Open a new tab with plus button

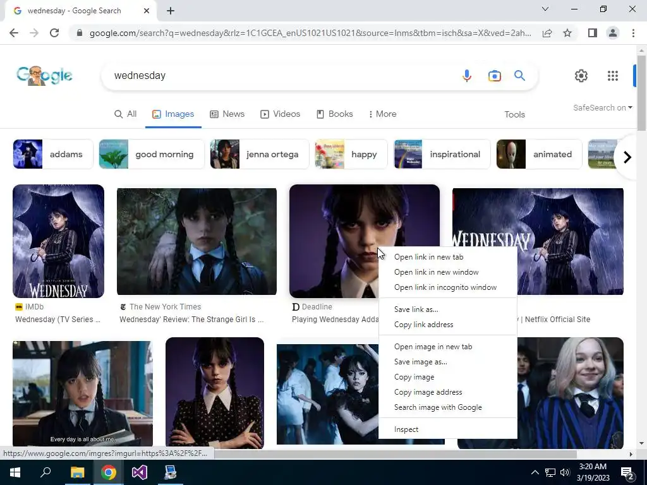click(171, 11)
